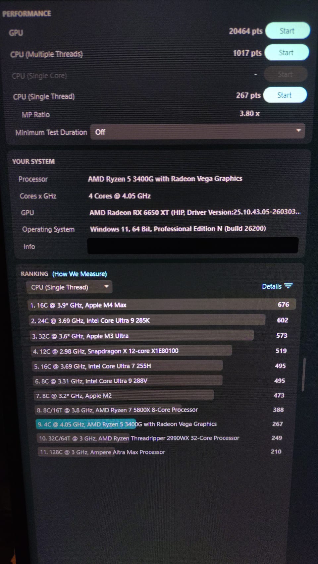Click the Intel Core Ultra 9 288V row
This screenshot has width=318, height=564.
point(128,381)
